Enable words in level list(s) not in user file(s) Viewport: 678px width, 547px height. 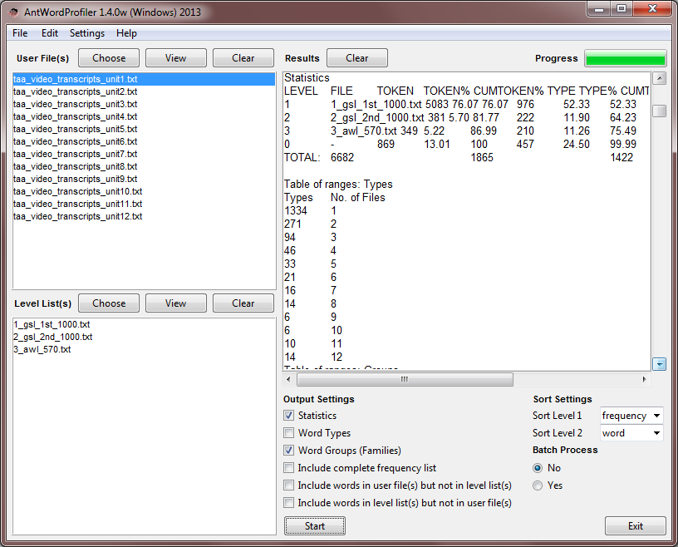(x=289, y=502)
